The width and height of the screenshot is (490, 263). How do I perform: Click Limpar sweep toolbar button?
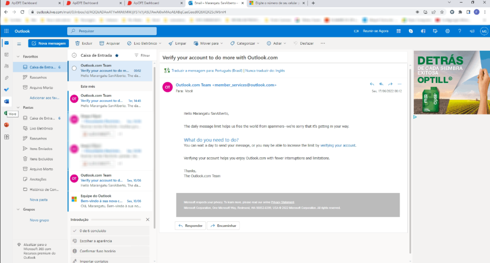[x=177, y=43]
